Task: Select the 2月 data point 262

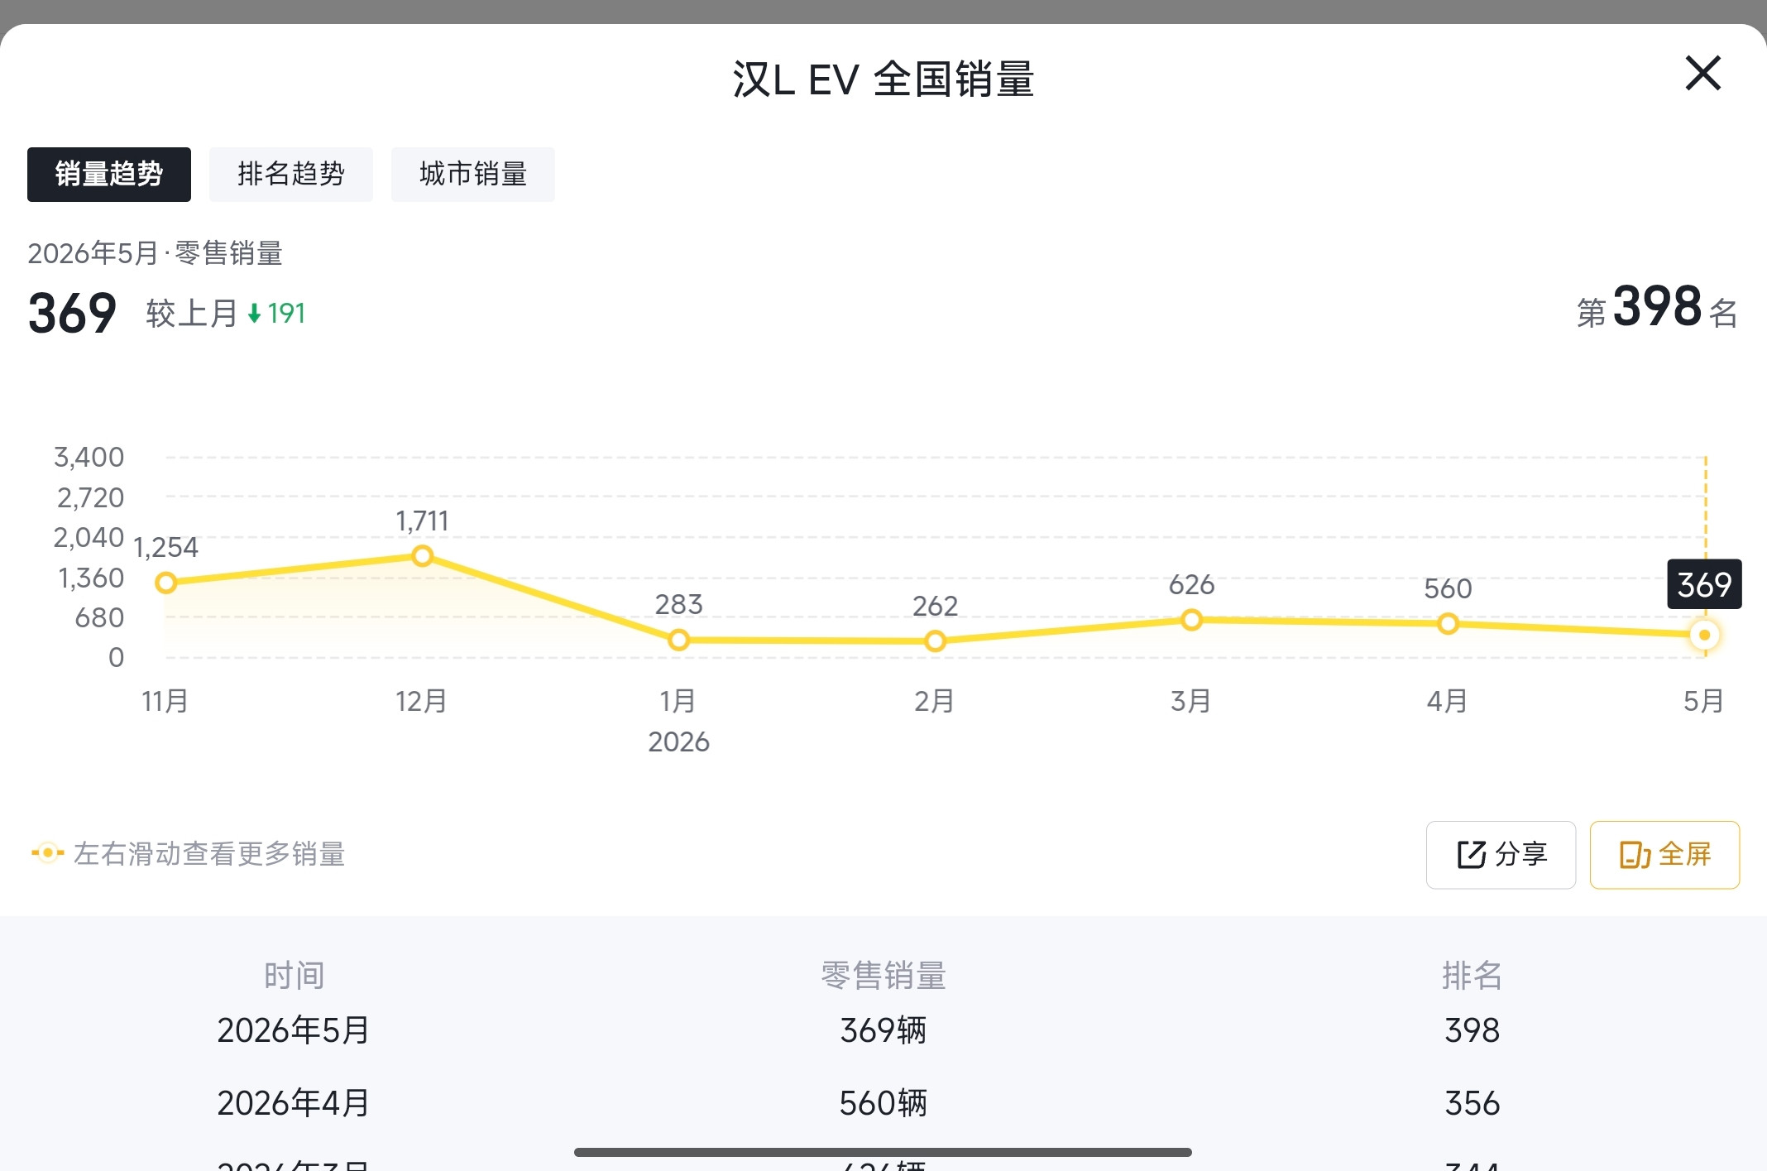Action: [x=935, y=641]
